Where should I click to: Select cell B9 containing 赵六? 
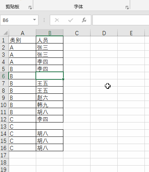click(x=50, y=98)
